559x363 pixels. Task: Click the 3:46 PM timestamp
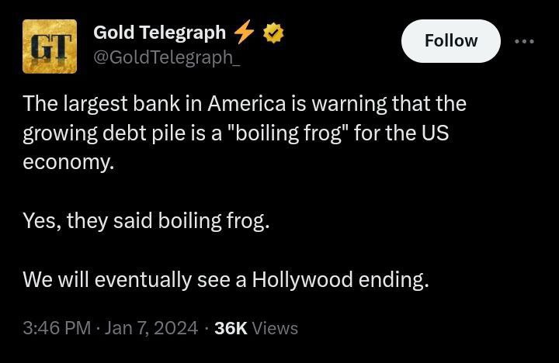click(x=57, y=328)
